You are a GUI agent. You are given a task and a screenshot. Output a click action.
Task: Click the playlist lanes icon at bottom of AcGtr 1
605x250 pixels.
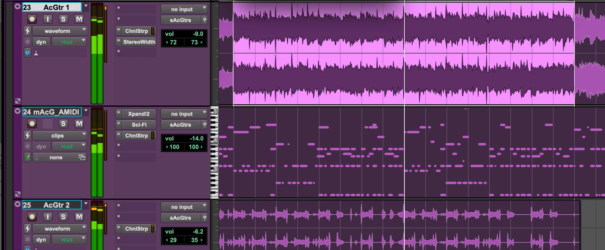pyautogui.click(x=18, y=101)
